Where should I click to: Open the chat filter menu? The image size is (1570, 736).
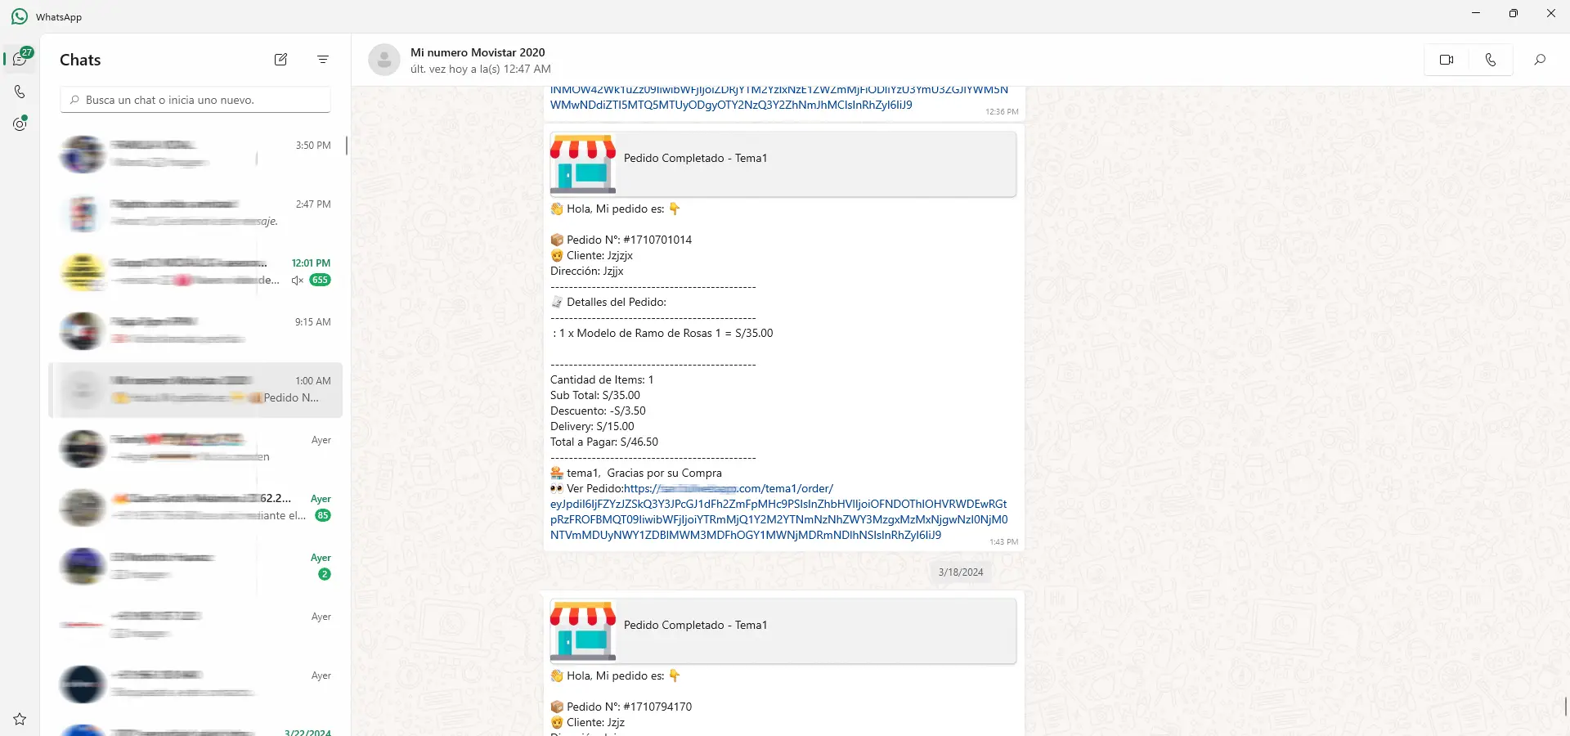pos(323,60)
